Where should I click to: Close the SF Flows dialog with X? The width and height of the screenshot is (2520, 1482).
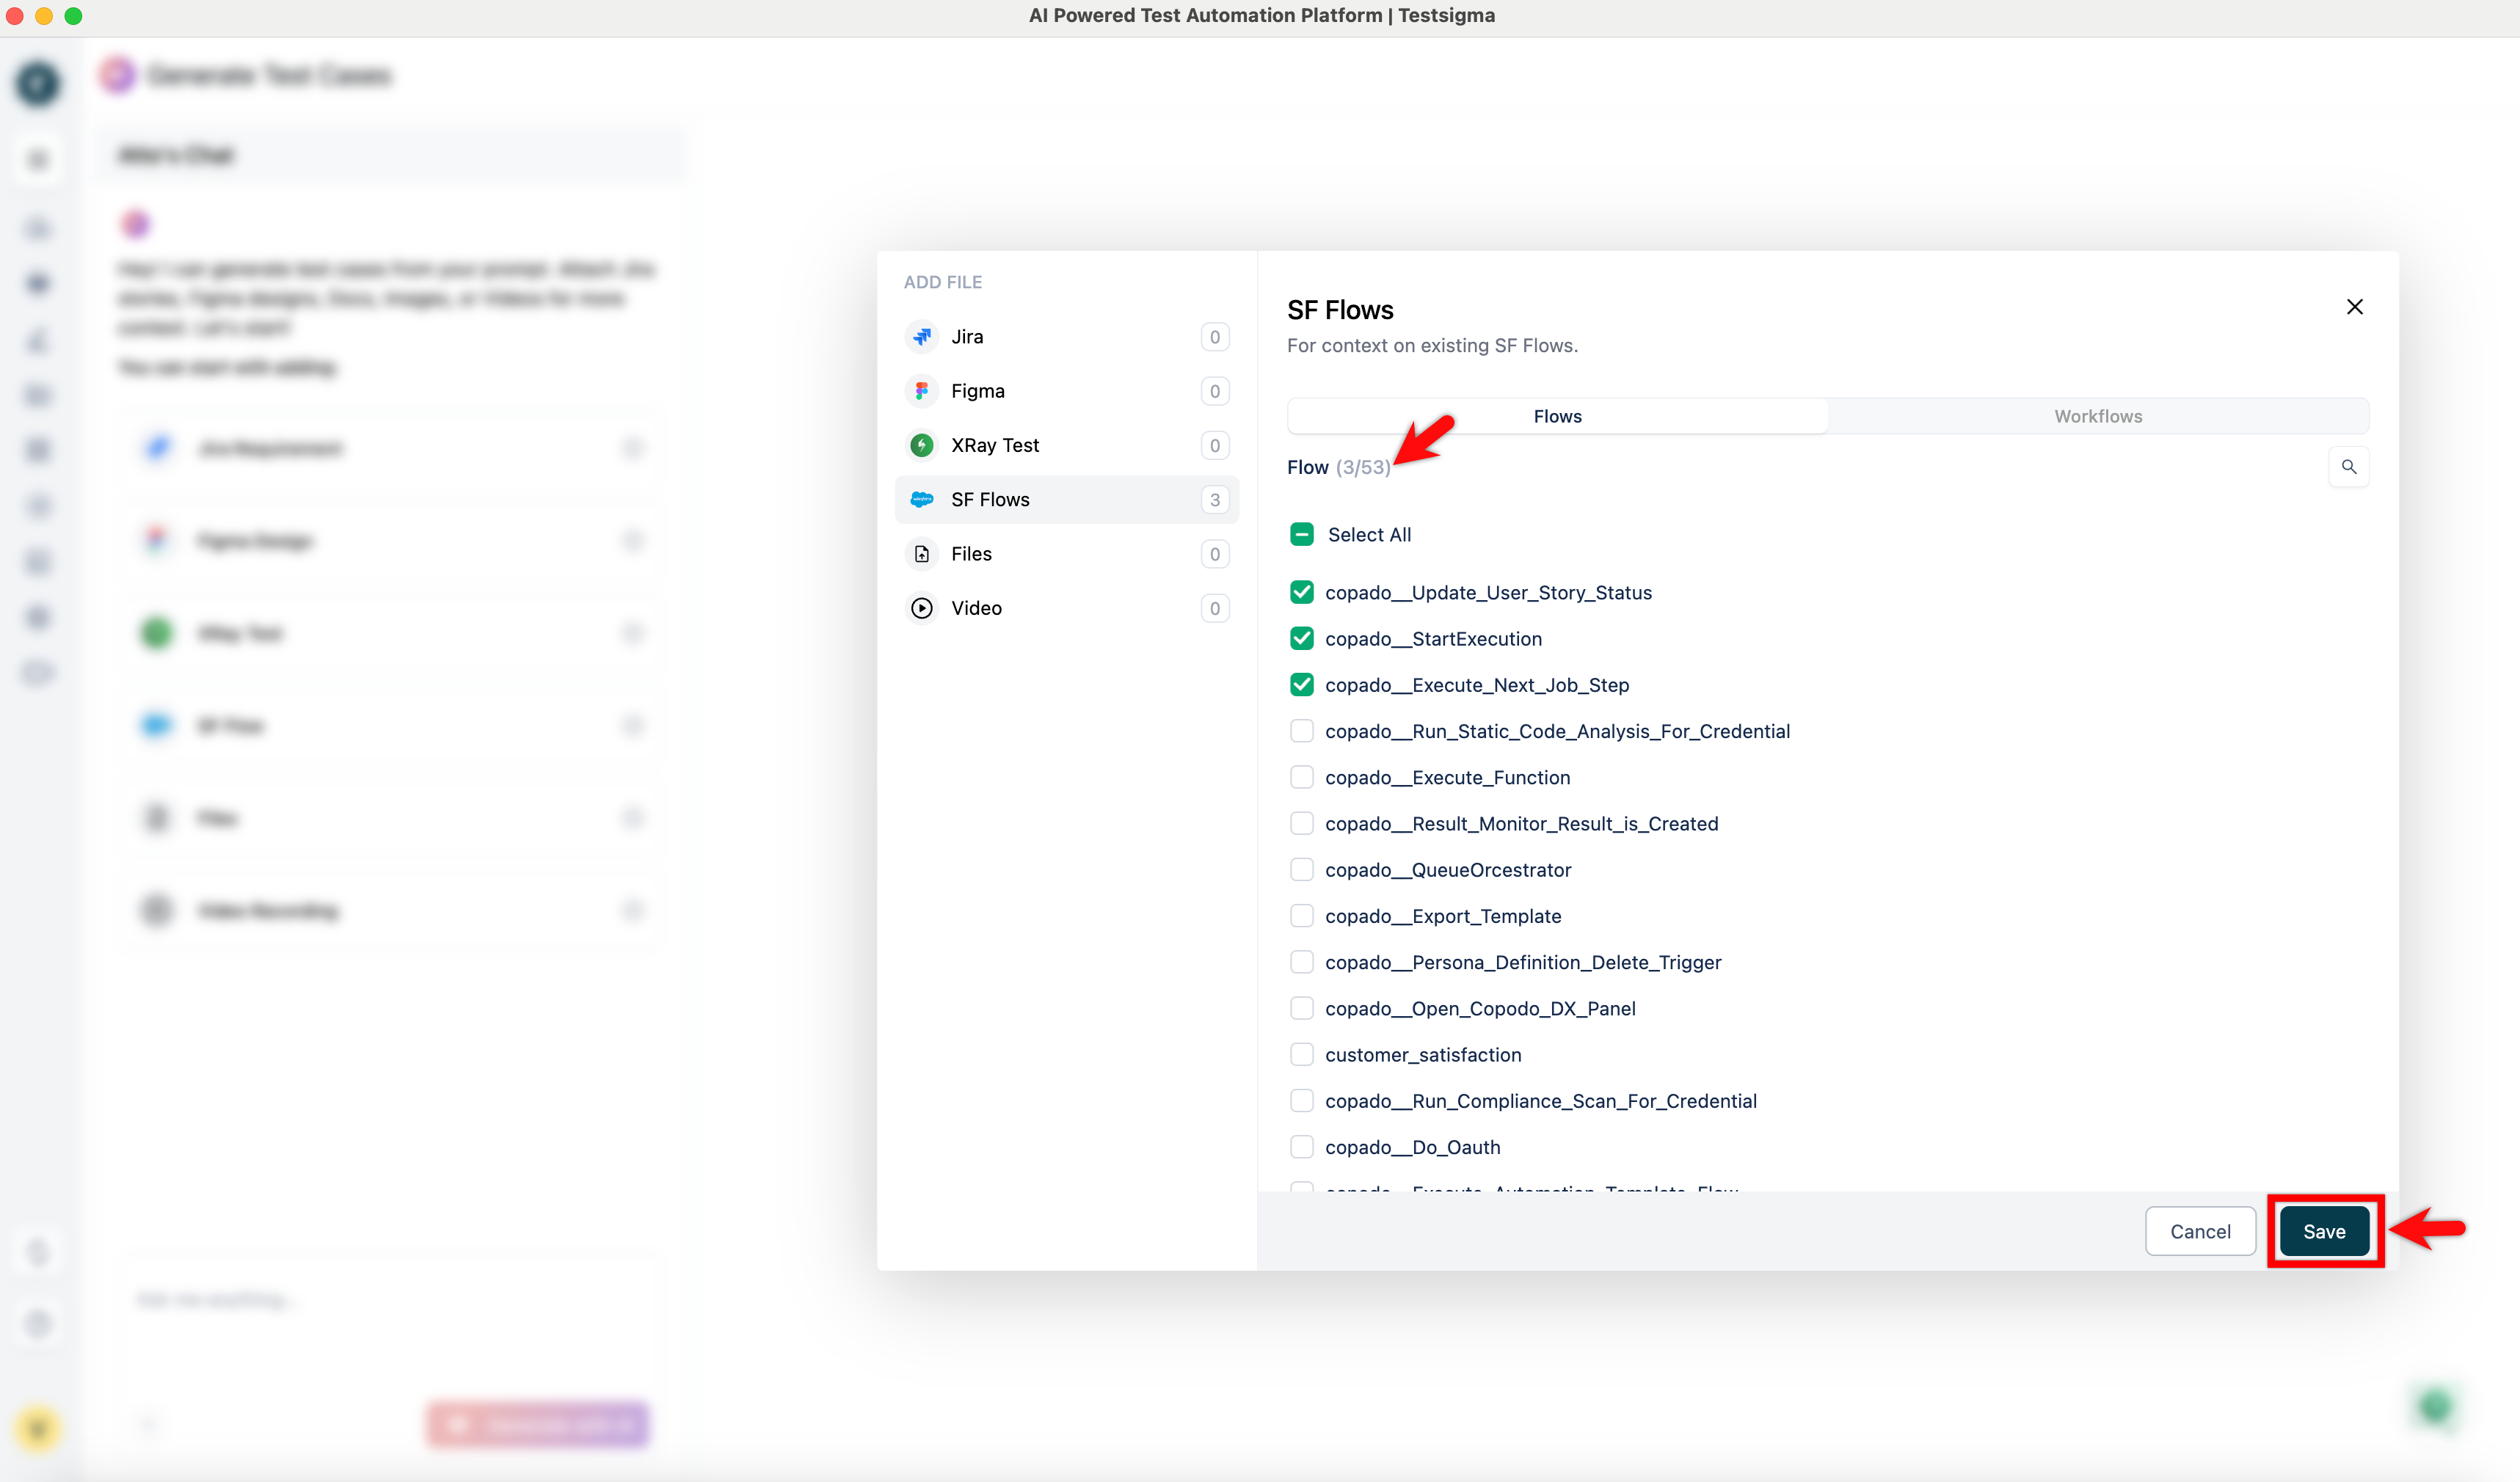point(2354,307)
